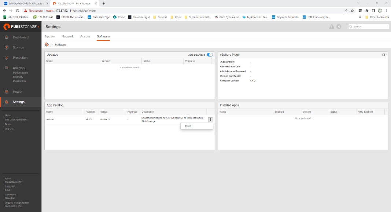
Task: Open the tab search dropdown arrow
Action: tap(358, 3)
